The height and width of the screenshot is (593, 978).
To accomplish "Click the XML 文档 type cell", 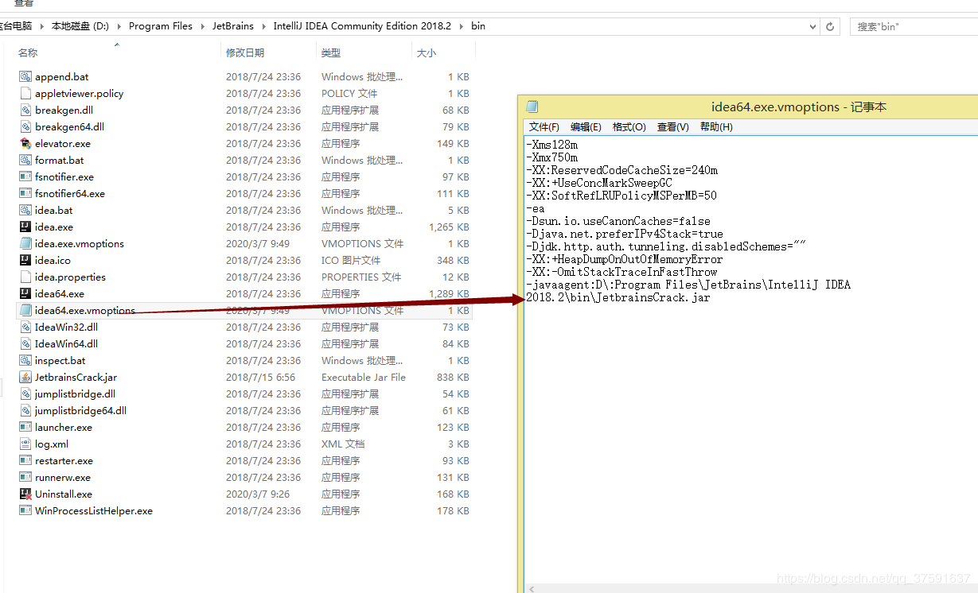I will tap(343, 444).
